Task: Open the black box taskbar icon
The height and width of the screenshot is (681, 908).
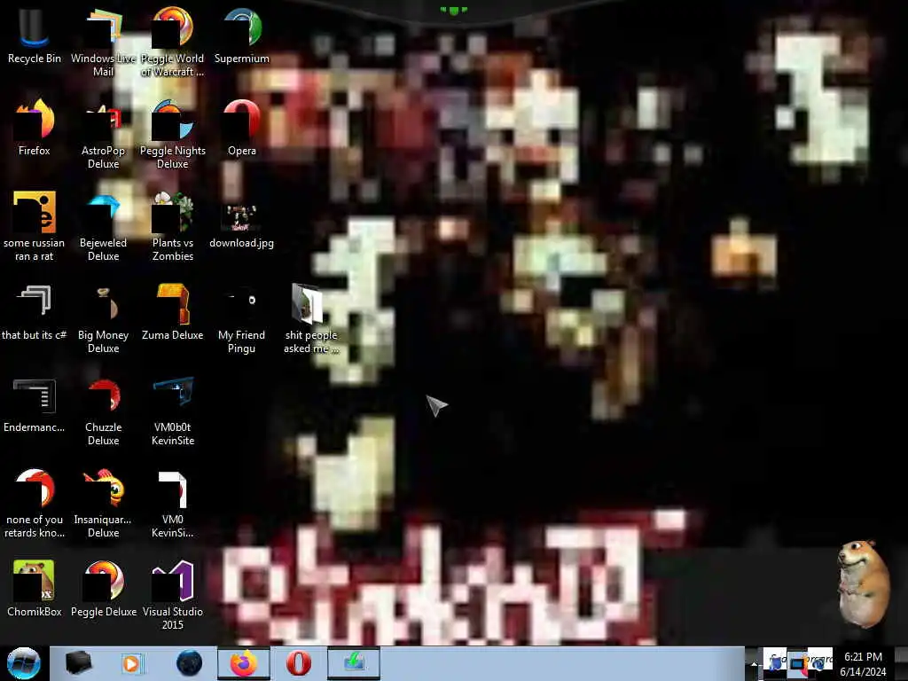Action: (78, 663)
